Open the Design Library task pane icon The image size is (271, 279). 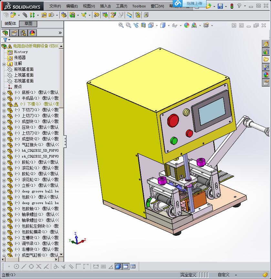click(x=266, y=52)
